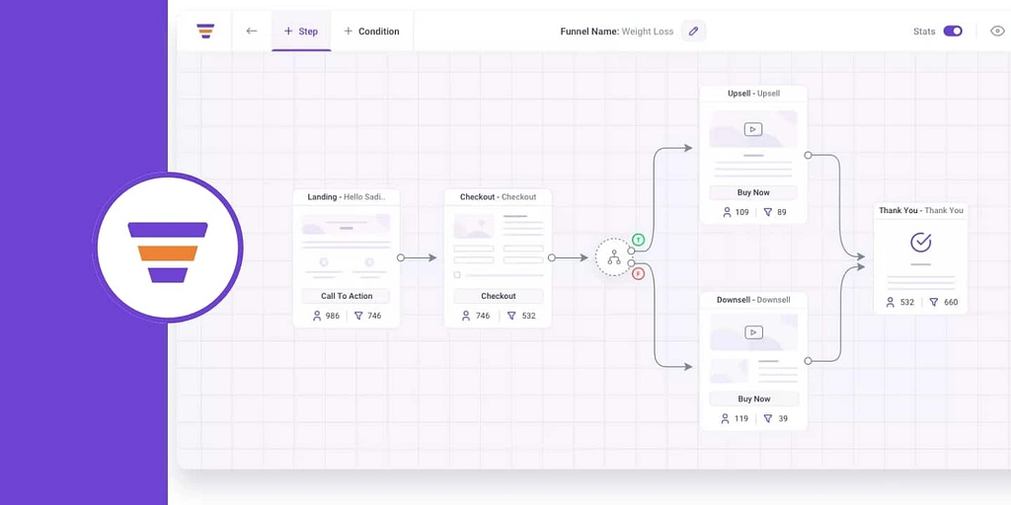Click the Call To Action button
Image resolution: width=1011 pixels, height=505 pixels.
click(347, 296)
